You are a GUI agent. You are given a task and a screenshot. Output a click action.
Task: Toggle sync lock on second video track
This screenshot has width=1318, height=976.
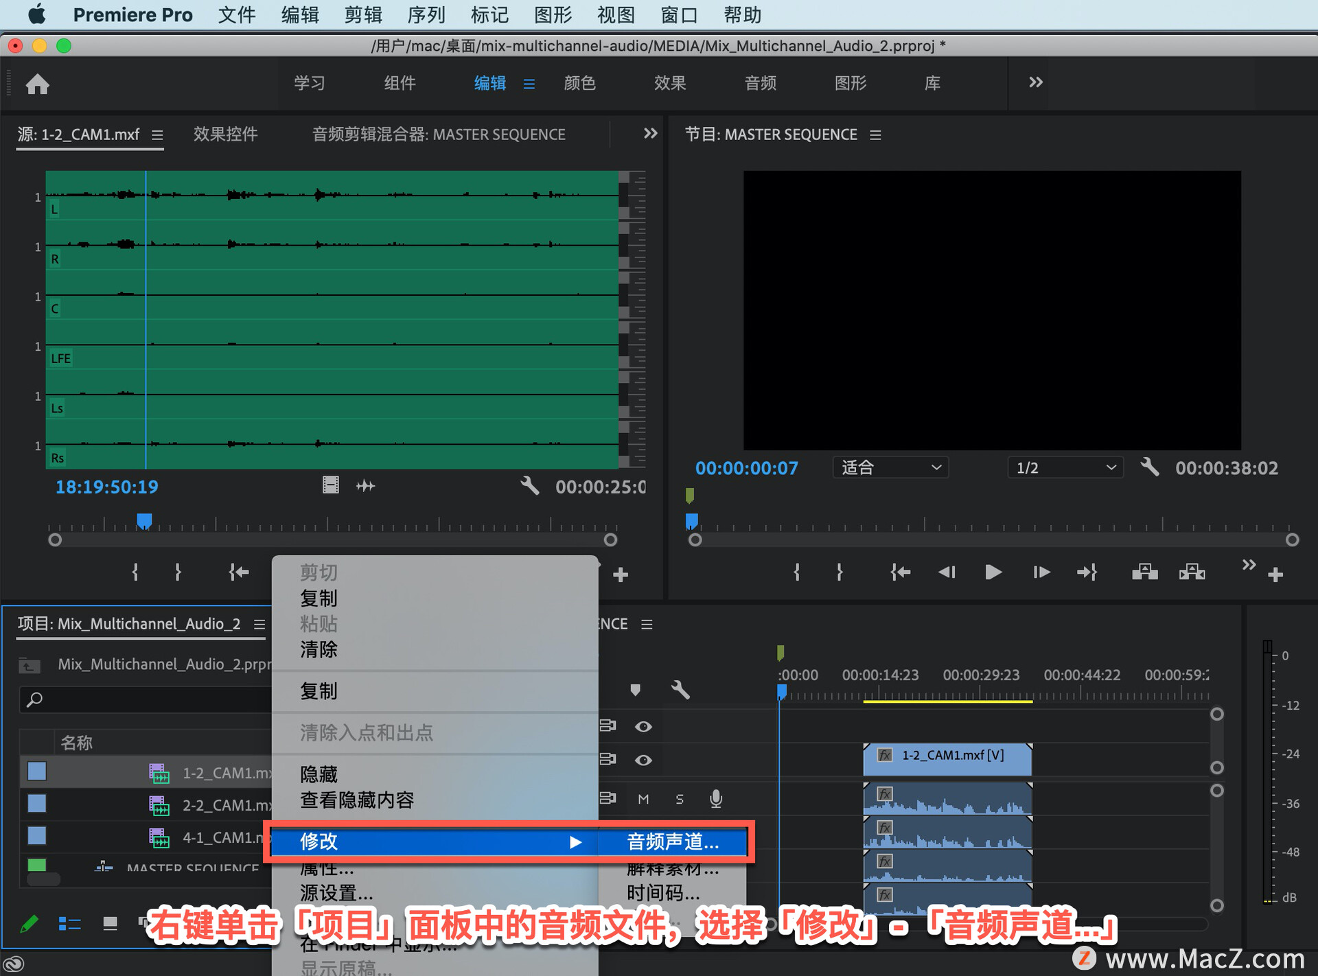[x=608, y=759]
